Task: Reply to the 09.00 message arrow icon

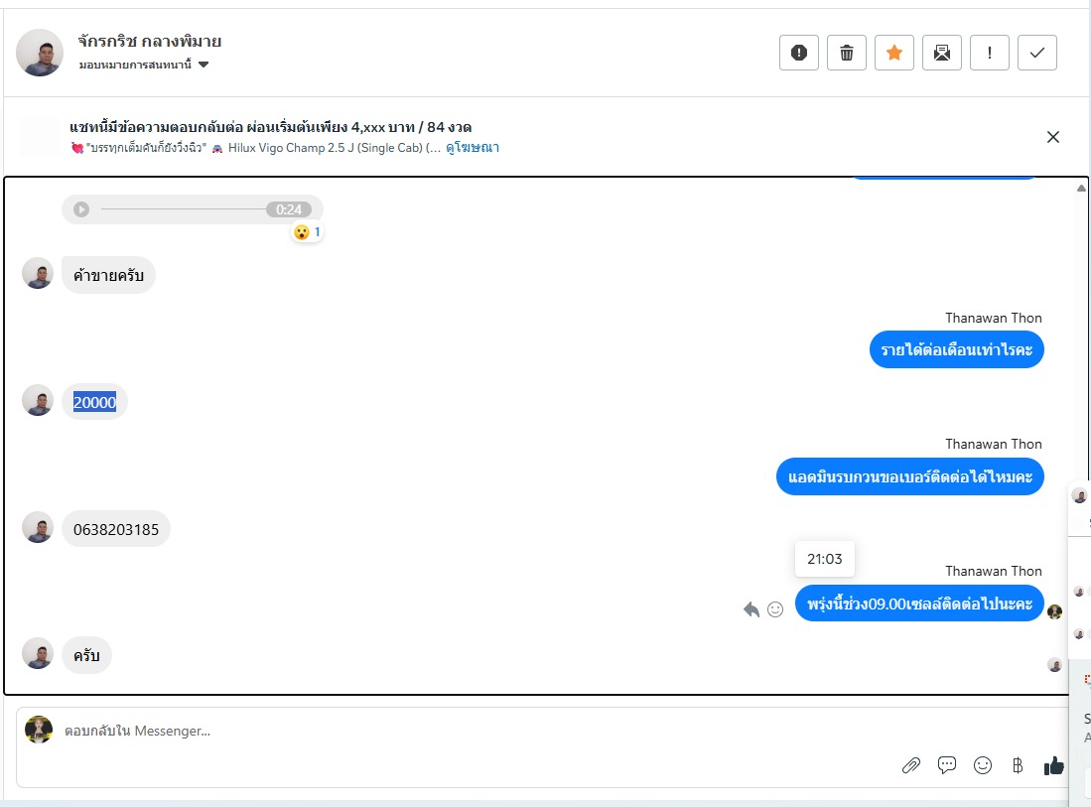Action: coord(751,609)
